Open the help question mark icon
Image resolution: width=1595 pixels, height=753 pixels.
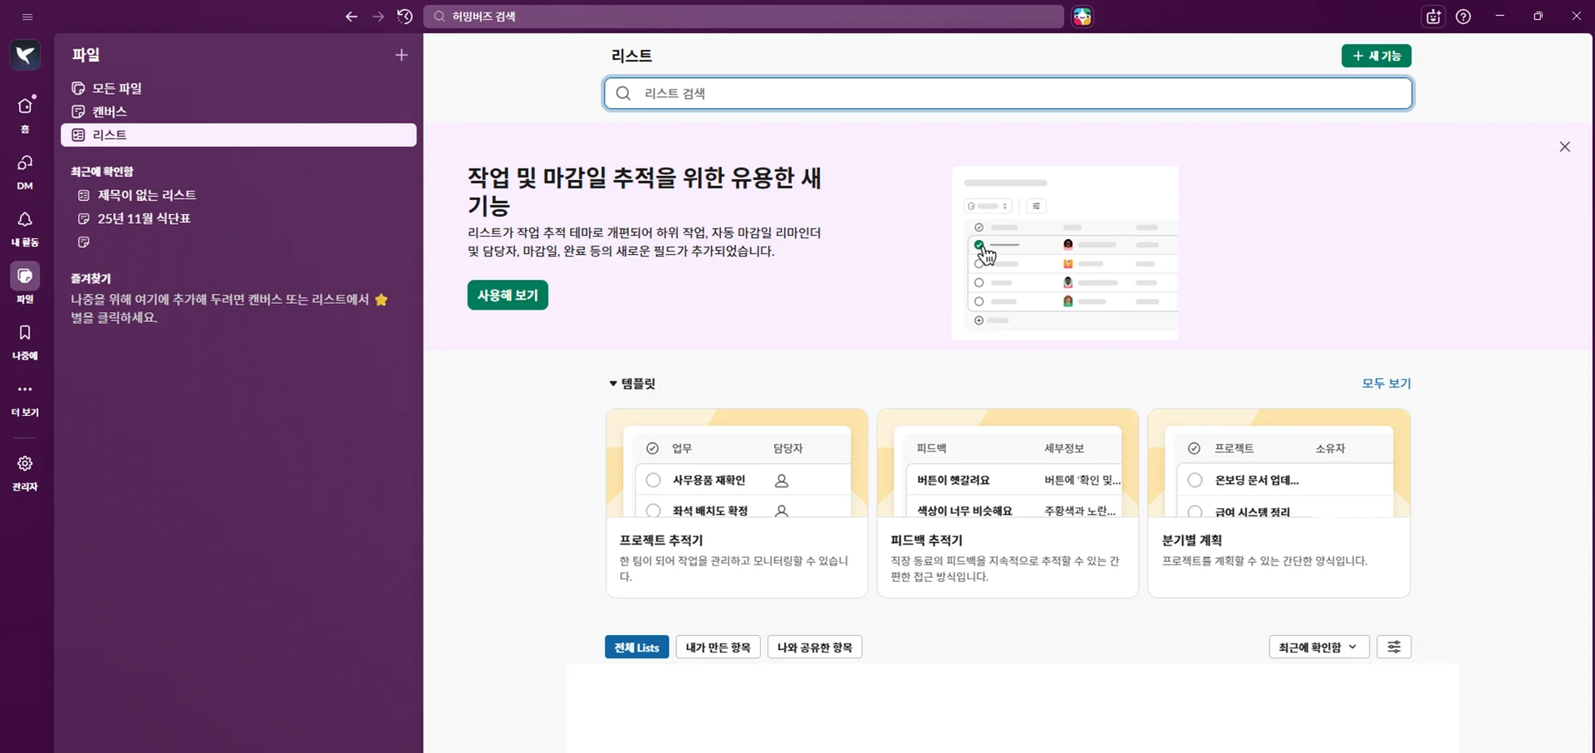(1463, 17)
